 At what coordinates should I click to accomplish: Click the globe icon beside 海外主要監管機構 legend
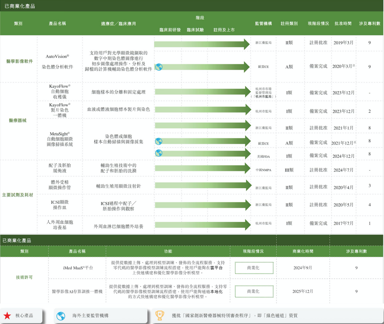61,316
